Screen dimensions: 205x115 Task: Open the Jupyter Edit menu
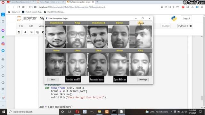(x=31, y=26)
